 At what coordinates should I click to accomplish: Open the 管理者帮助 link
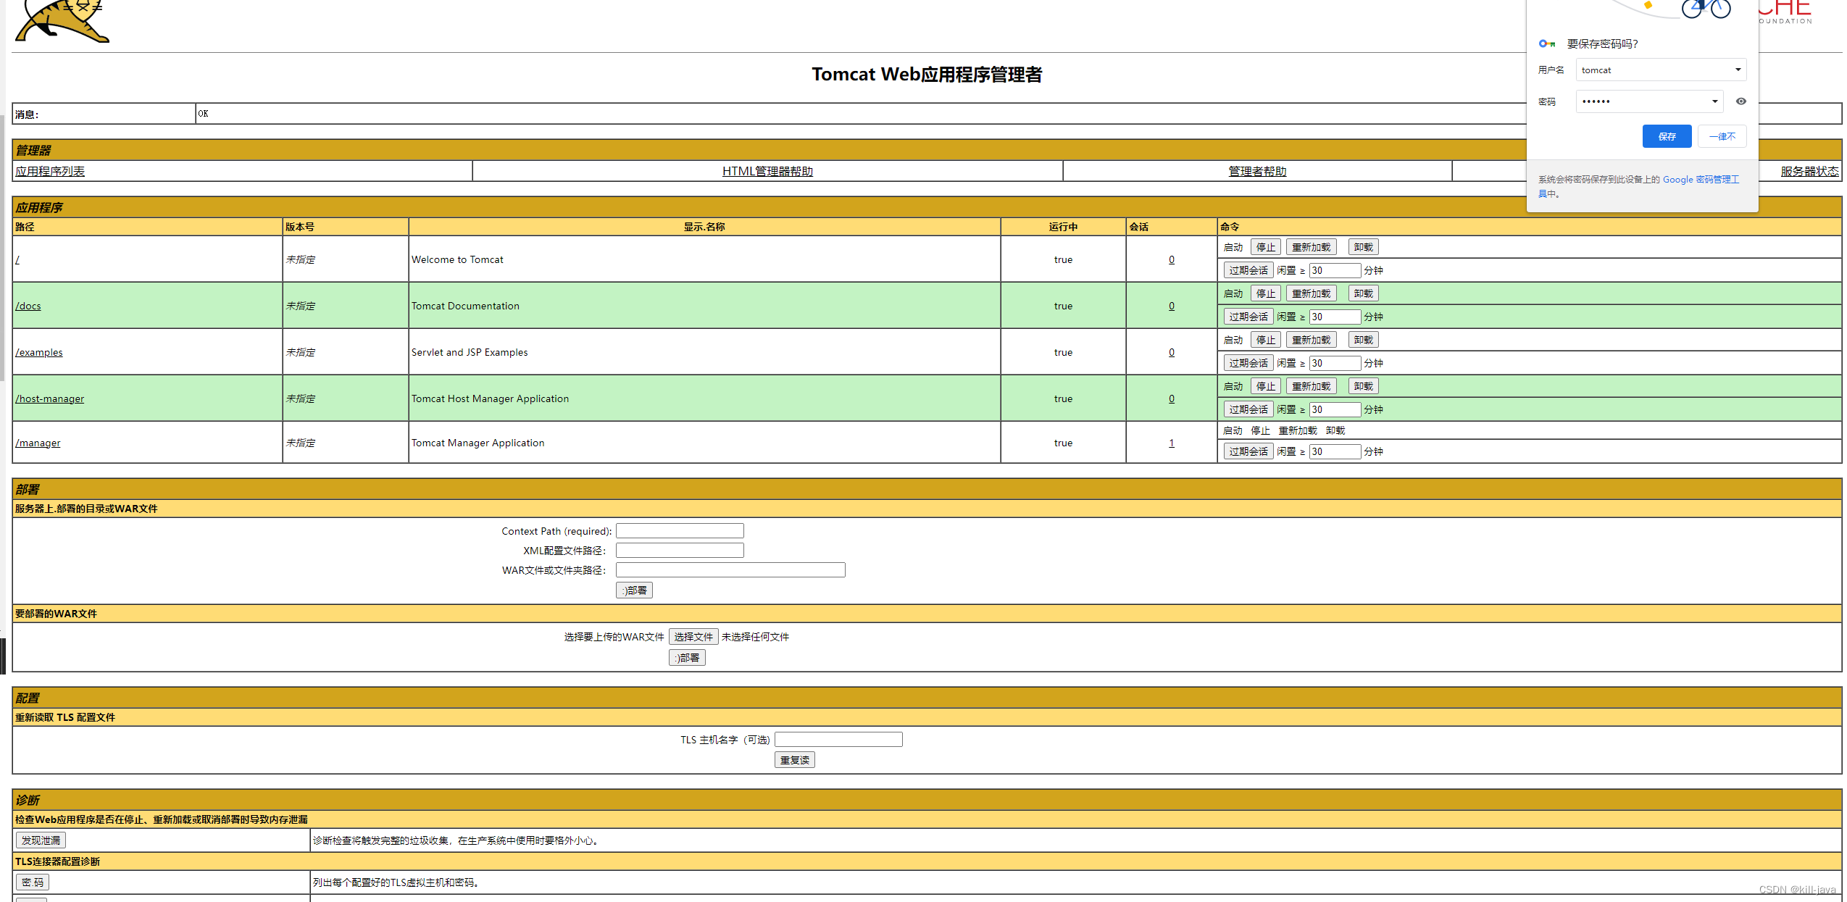(x=1257, y=171)
